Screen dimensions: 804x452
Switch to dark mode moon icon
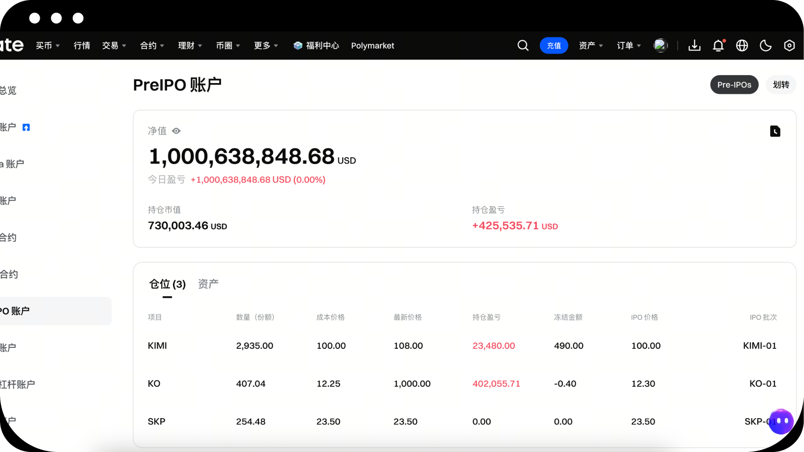click(x=766, y=46)
